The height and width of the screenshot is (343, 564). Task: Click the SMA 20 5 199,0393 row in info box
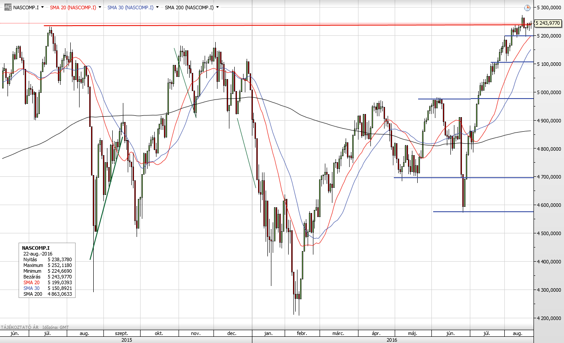tap(47, 282)
